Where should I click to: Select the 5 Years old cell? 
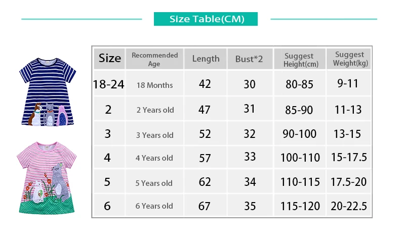click(155, 182)
